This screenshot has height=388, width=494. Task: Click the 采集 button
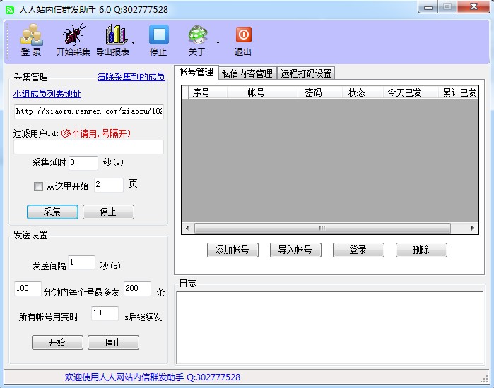tap(52, 212)
